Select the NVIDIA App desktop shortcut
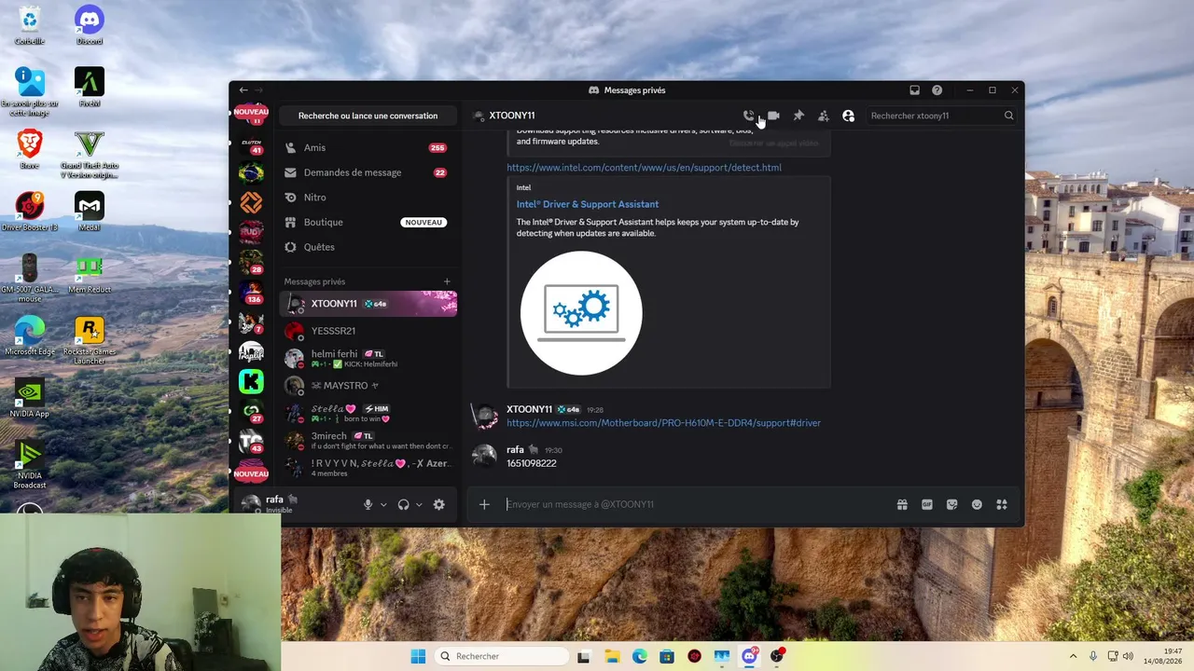Image resolution: width=1194 pixels, height=671 pixels. point(30,398)
